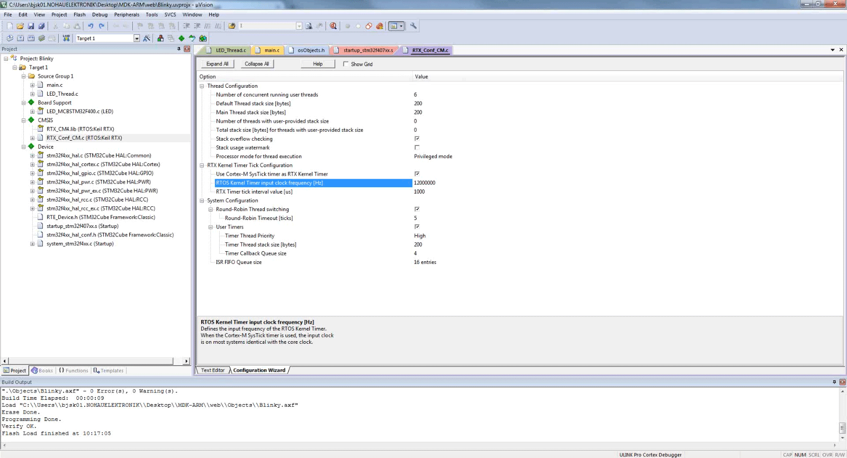Download code to flash with LOAD icon

[66, 38]
